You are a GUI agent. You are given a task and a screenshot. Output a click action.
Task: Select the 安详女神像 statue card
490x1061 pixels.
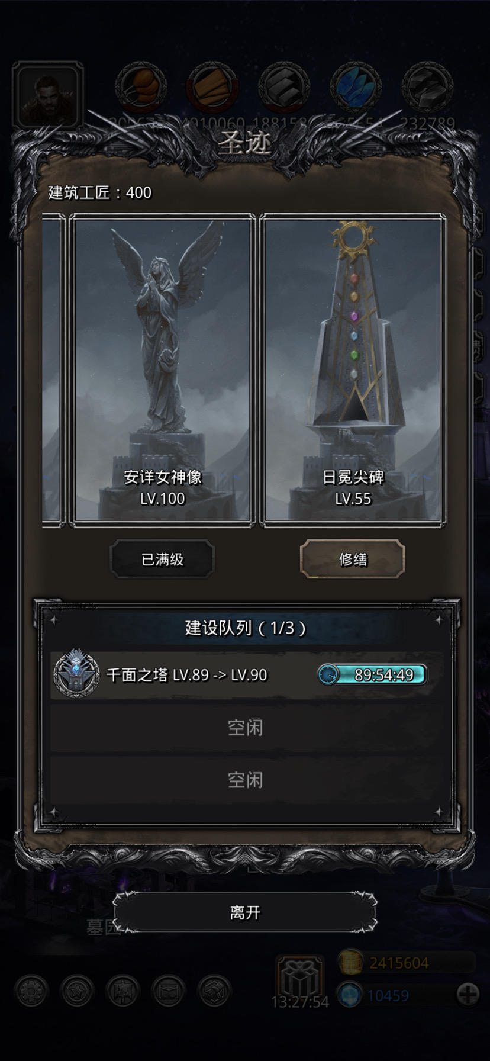pyautogui.click(x=163, y=370)
